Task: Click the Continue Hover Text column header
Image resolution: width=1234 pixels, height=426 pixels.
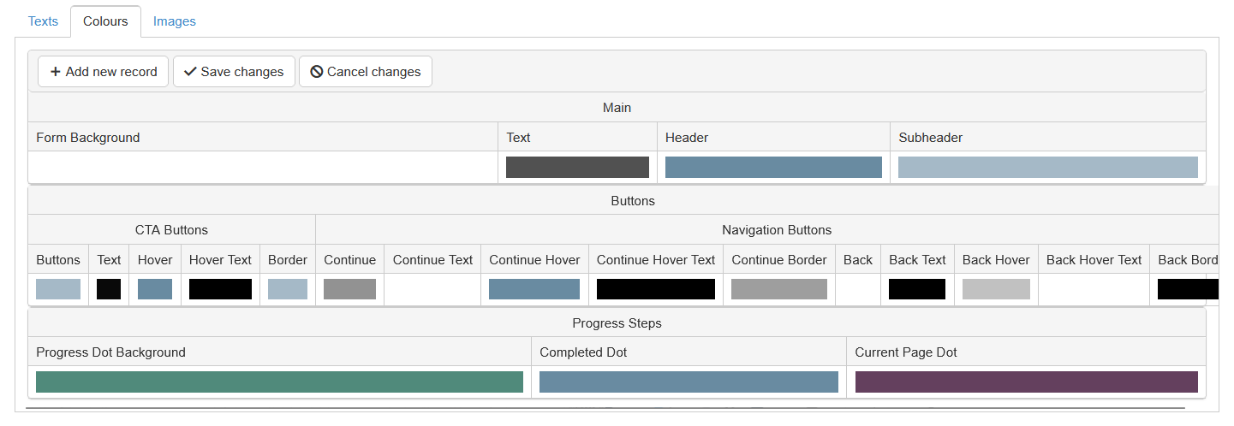Action: click(x=656, y=259)
